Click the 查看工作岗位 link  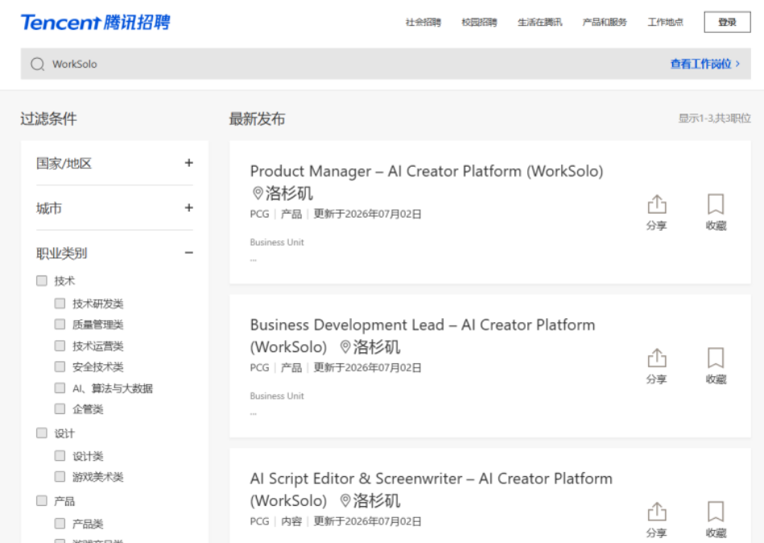[705, 64]
